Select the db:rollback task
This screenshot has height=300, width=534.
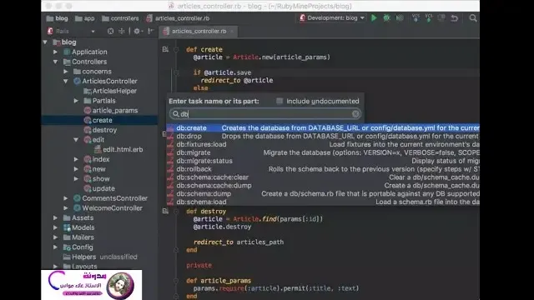coord(323,169)
